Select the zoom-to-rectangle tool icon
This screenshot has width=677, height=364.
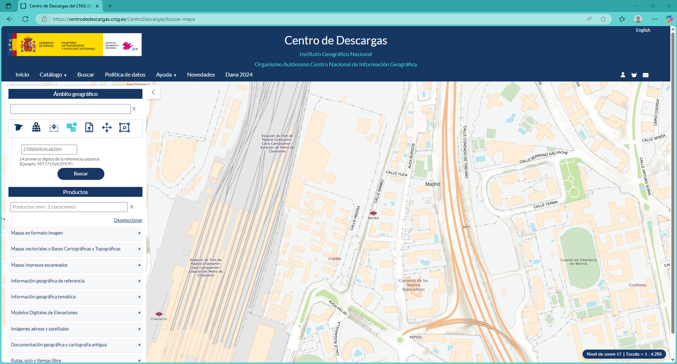click(x=124, y=128)
